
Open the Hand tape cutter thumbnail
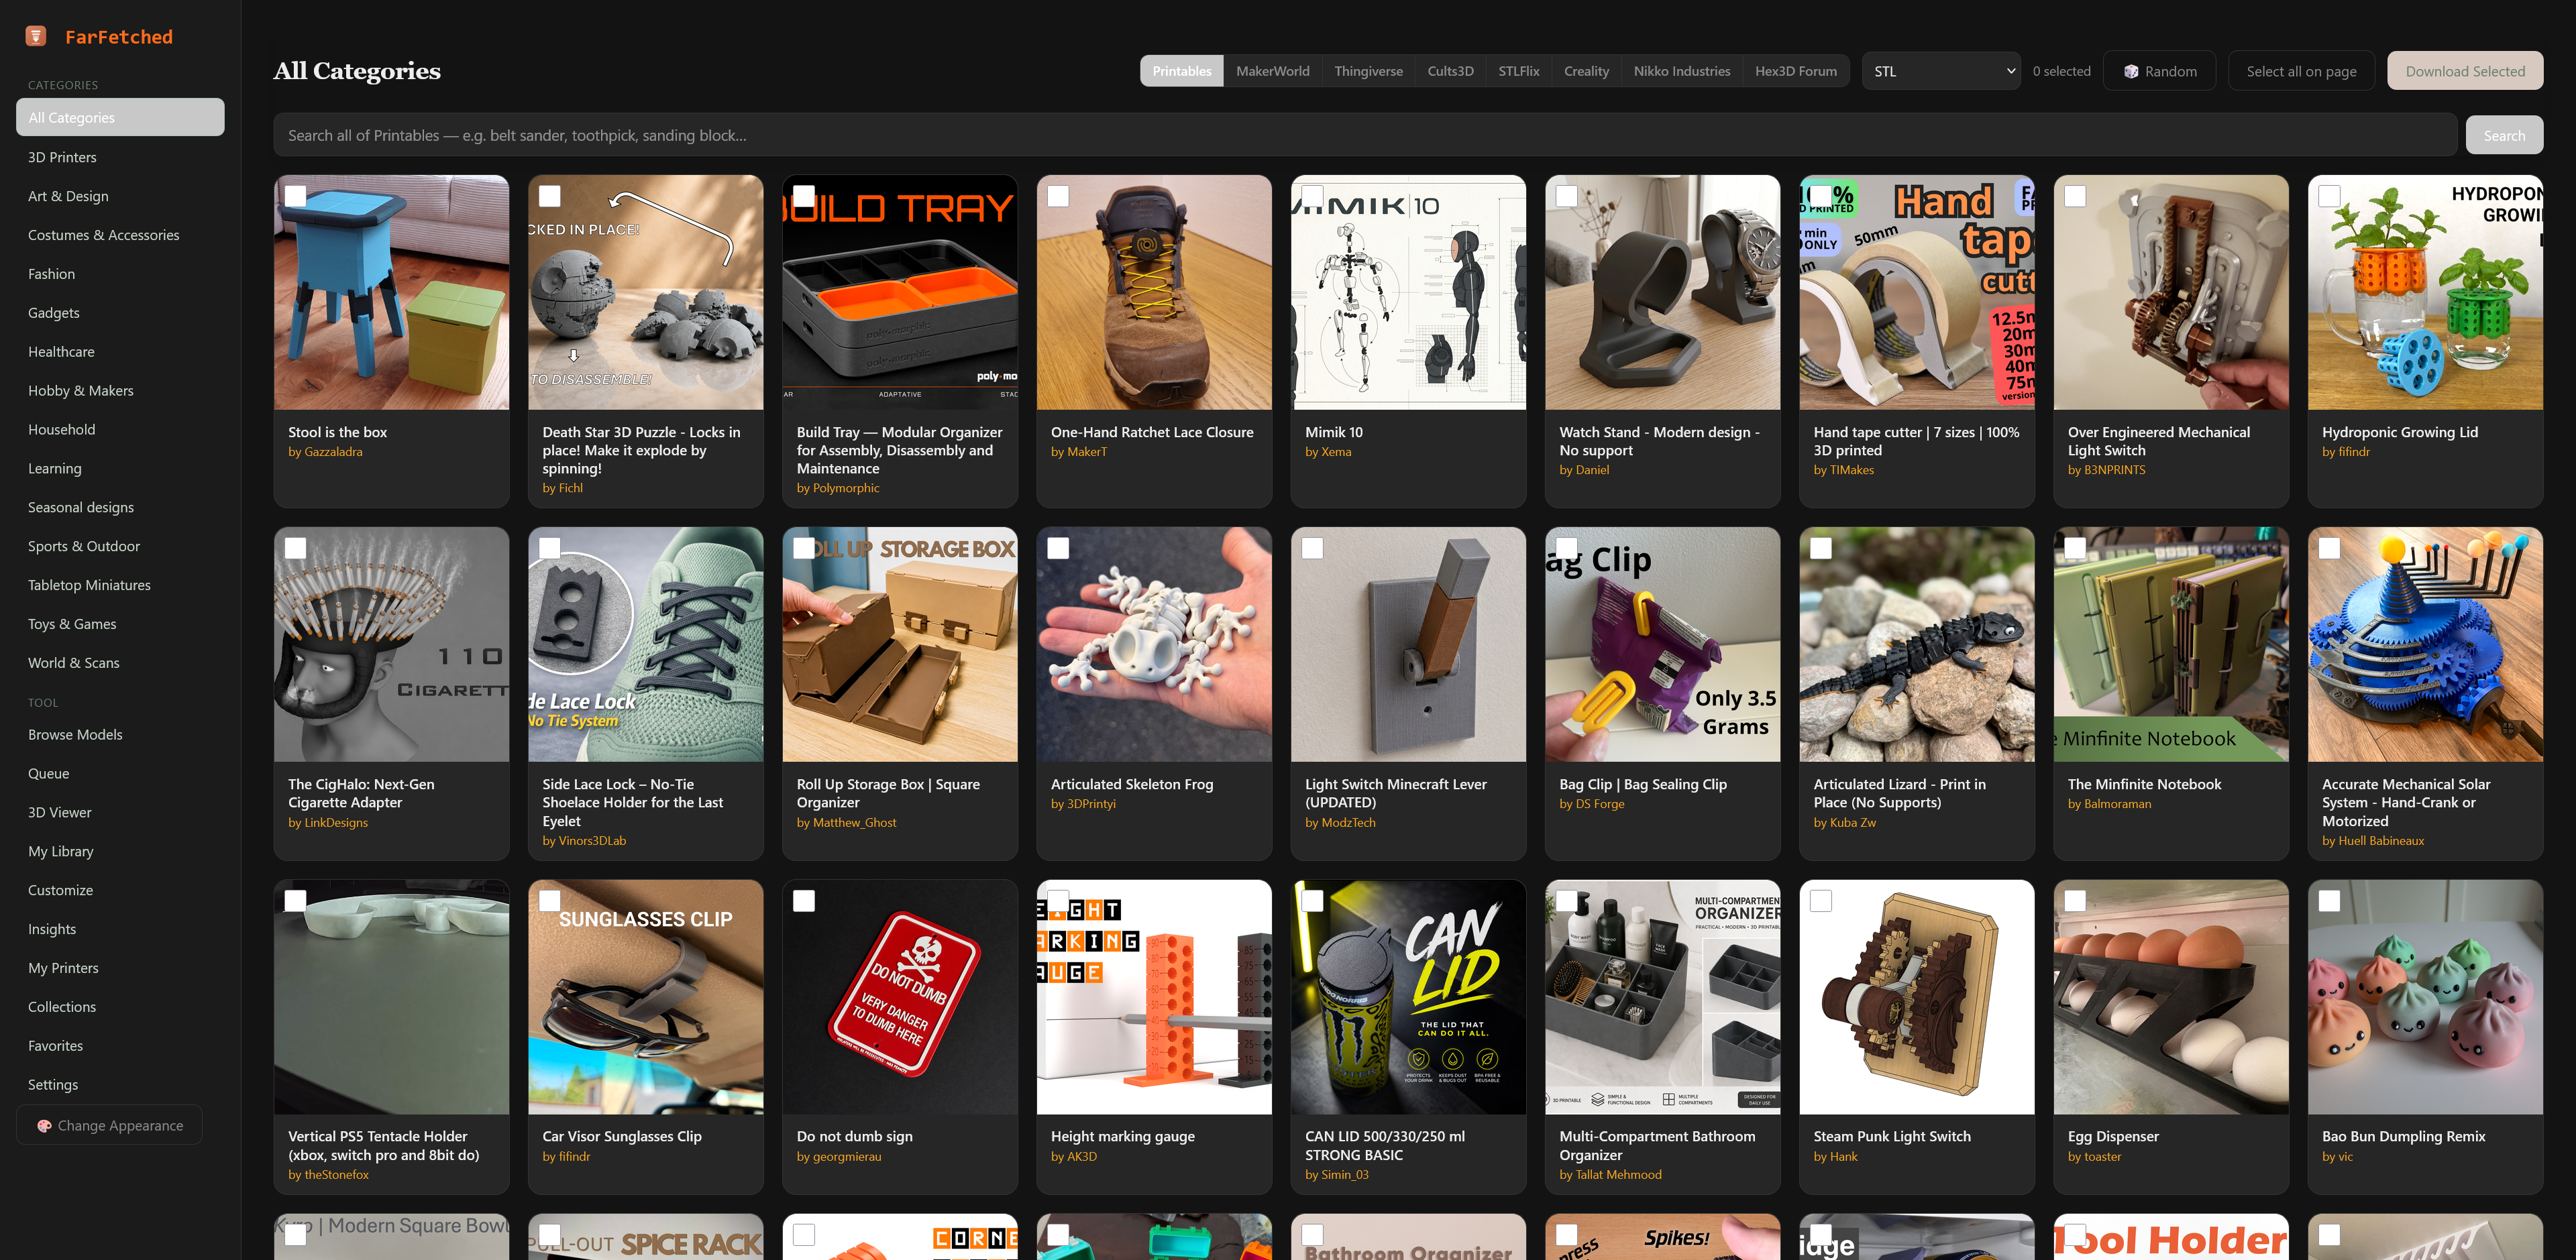coord(1917,293)
